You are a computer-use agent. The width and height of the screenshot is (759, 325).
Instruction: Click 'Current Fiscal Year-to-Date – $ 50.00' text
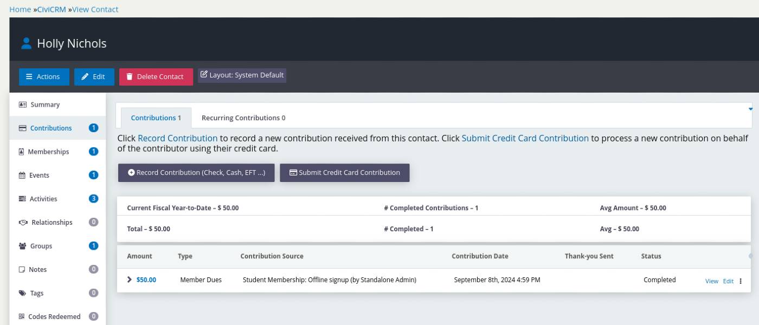point(183,208)
